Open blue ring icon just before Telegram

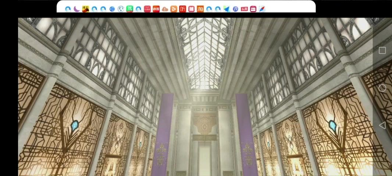coord(218,9)
